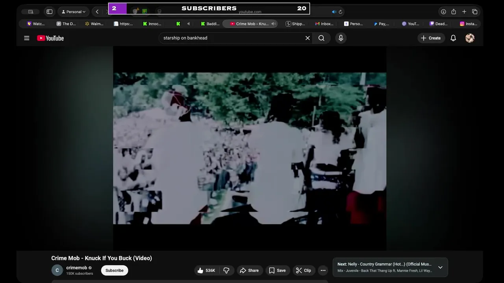Click the 150K subscribers text
Screen dimensions: 504x283
pyautogui.click(x=80, y=274)
